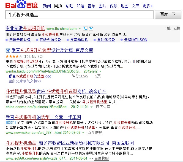Open 专业制造斗式提升机 ad result
Screen dimensions: 183x162
tap(25, 28)
